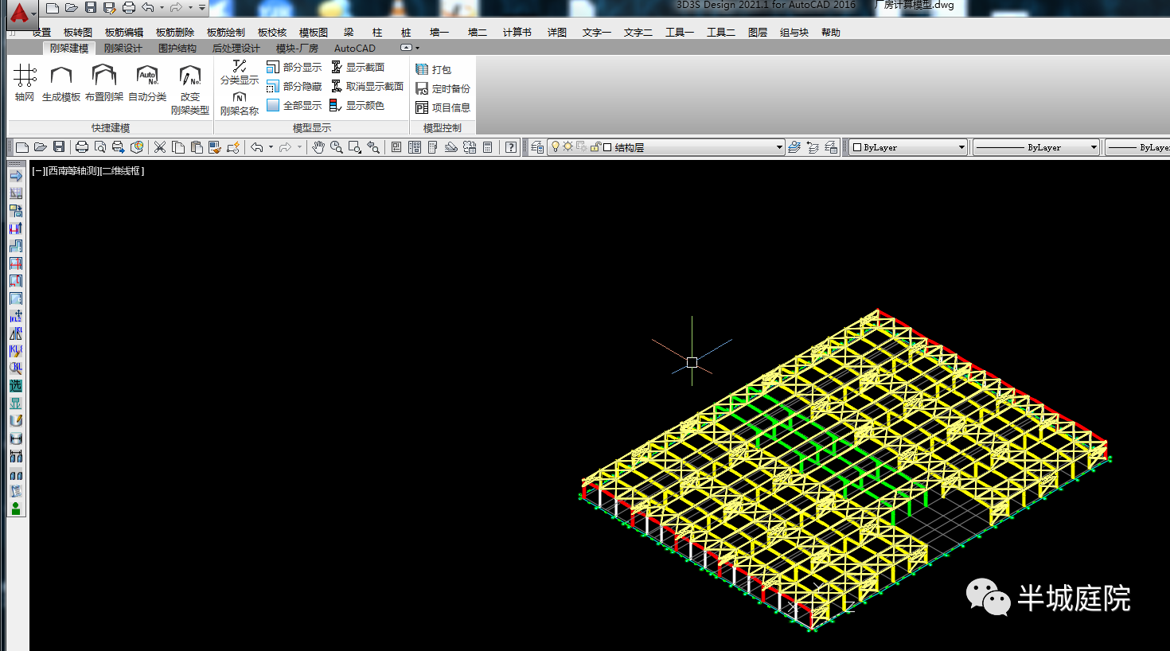Open the ByLayer color dropdown
The height and width of the screenshot is (651, 1170).
pos(961,147)
